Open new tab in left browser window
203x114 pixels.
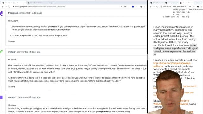[x=54, y=3]
